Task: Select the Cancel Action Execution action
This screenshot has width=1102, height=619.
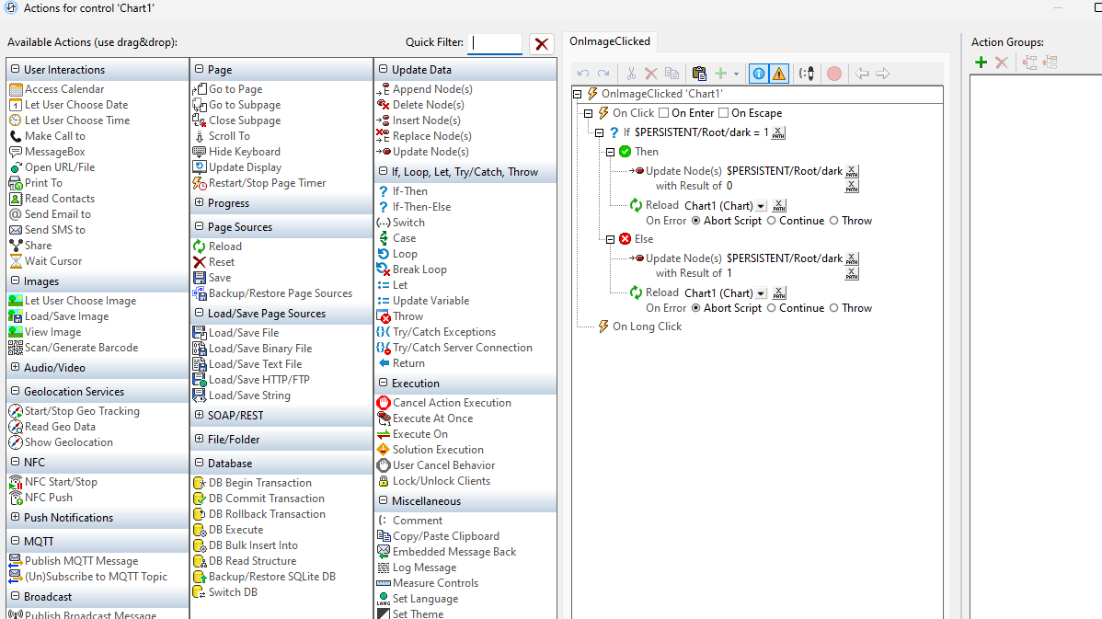Action: (x=447, y=402)
